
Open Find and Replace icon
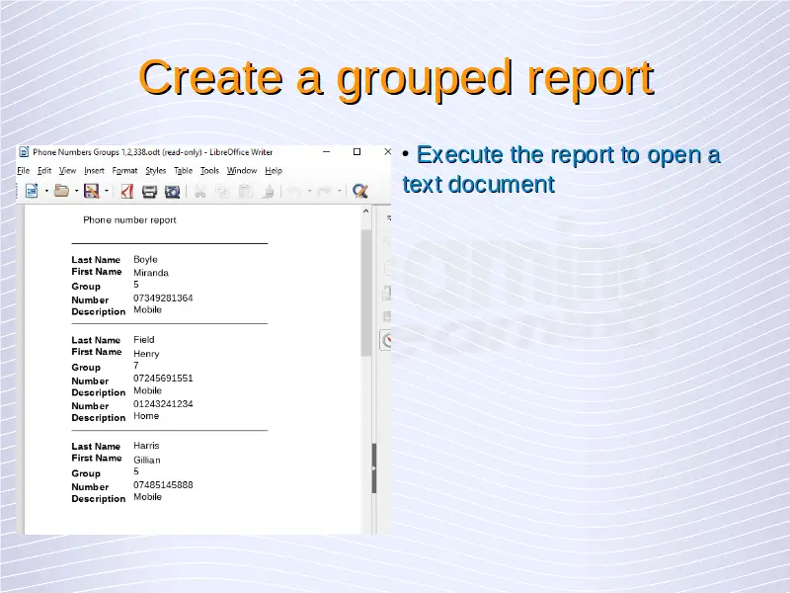(x=360, y=191)
